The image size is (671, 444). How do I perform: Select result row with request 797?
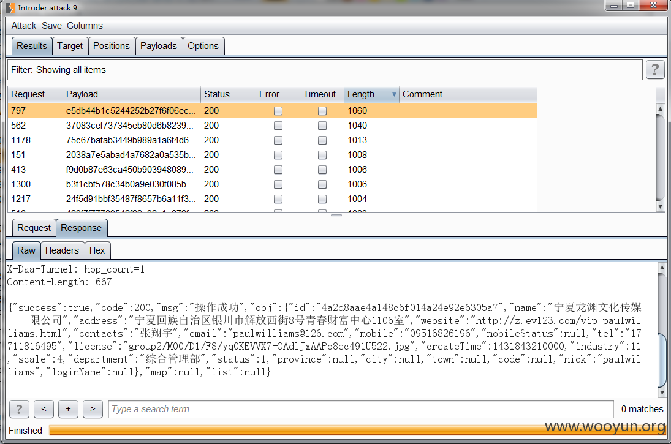pos(272,111)
